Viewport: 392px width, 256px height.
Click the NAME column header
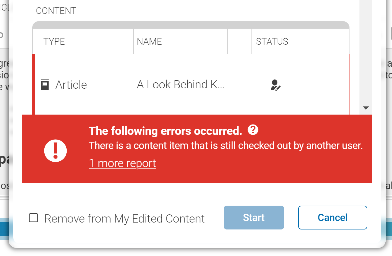pyautogui.click(x=149, y=41)
